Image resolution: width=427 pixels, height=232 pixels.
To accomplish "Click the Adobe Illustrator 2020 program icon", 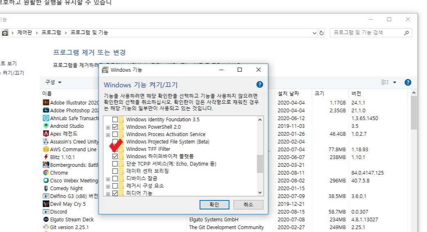I will click(x=46, y=102).
